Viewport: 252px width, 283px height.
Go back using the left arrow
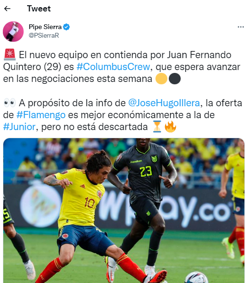tap(7, 9)
